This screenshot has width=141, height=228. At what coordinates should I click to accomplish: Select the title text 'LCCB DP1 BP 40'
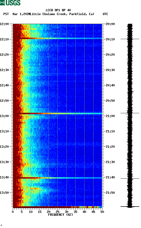(58, 10)
